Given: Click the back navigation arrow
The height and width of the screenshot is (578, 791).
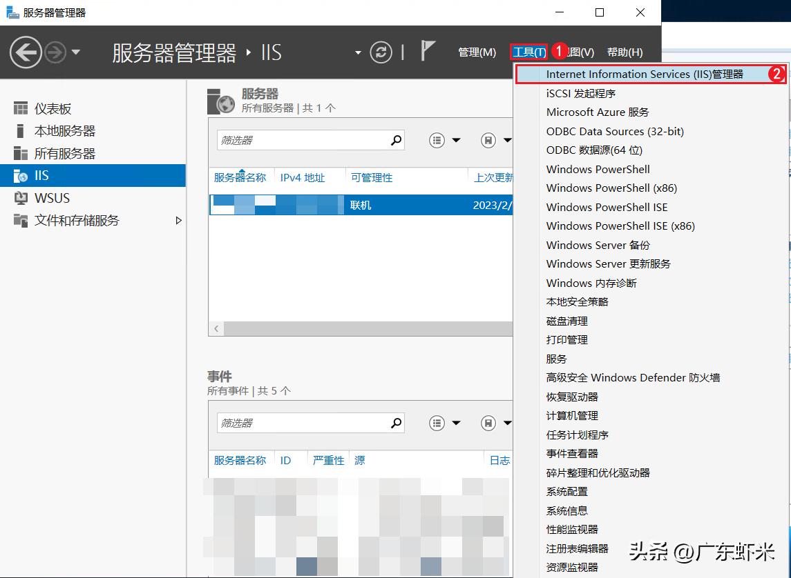Looking at the screenshot, I should click(x=25, y=52).
